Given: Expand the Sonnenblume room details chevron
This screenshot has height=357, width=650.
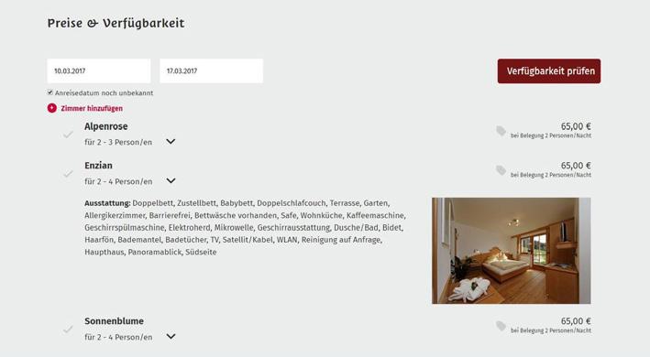Looking at the screenshot, I should pyautogui.click(x=171, y=336).
